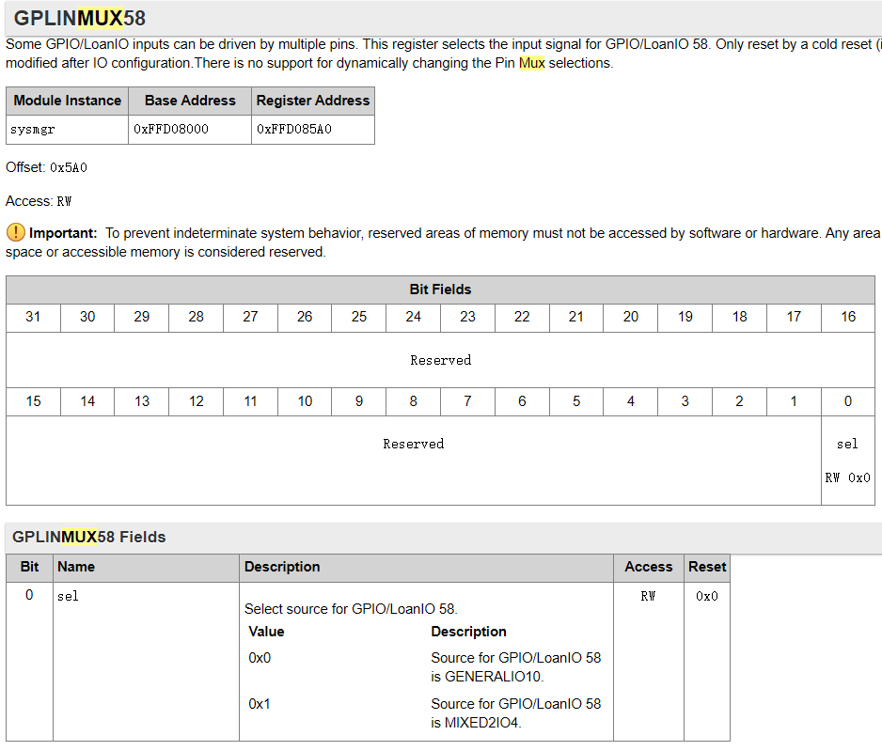Image resolution: width=882 pixels, height=751 pixels.
Task: Click the Description column header in fields table
Action: point(426,567)
